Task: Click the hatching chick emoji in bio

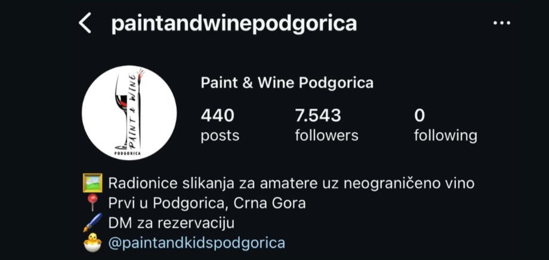Action: pyautogui.click(x=92, y=243)
